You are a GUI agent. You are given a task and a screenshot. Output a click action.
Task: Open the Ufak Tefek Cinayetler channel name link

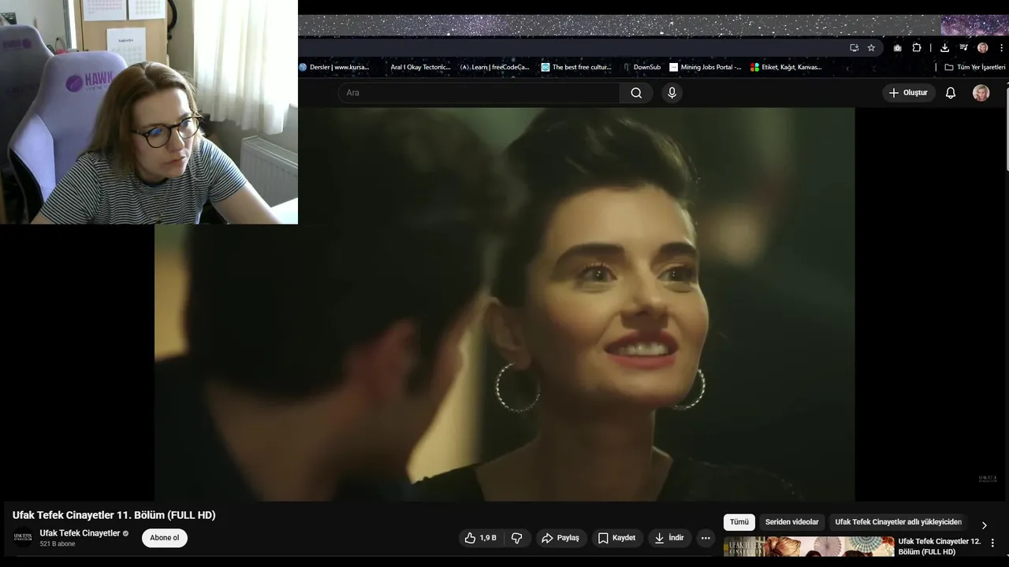(80, 533)
